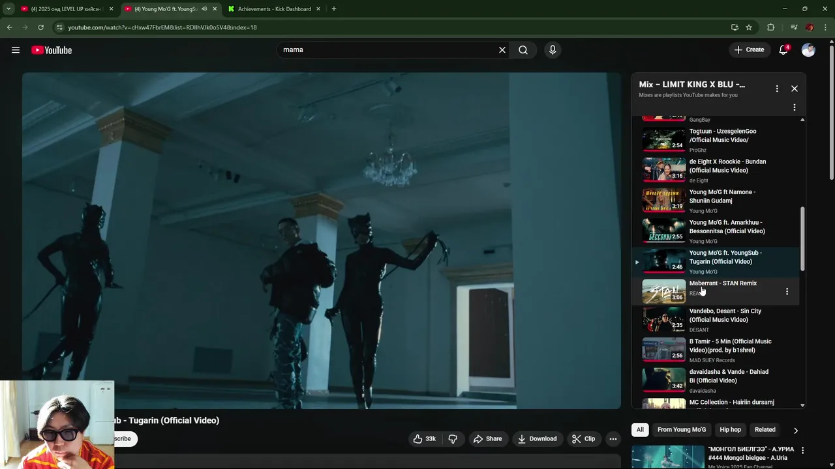
Task: Share the video
Action: click(487, 439)
